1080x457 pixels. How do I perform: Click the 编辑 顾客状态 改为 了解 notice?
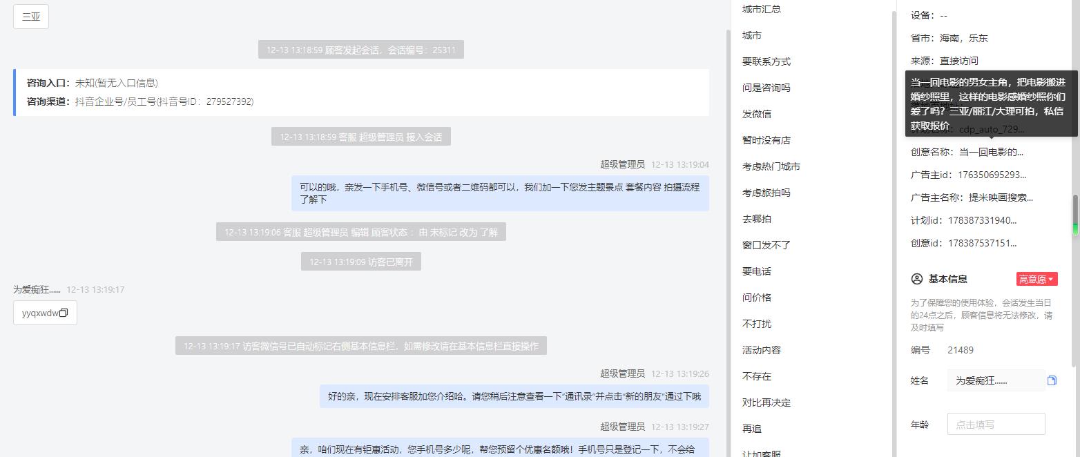point(360,232)
